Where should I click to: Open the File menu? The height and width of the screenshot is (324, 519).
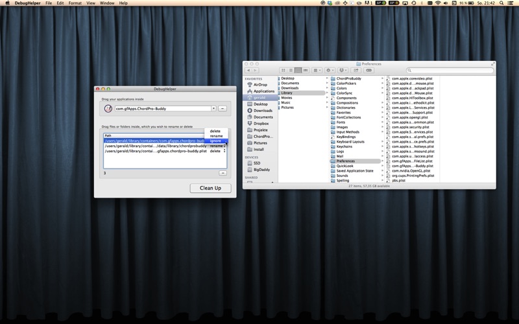(x=49, y=3)
